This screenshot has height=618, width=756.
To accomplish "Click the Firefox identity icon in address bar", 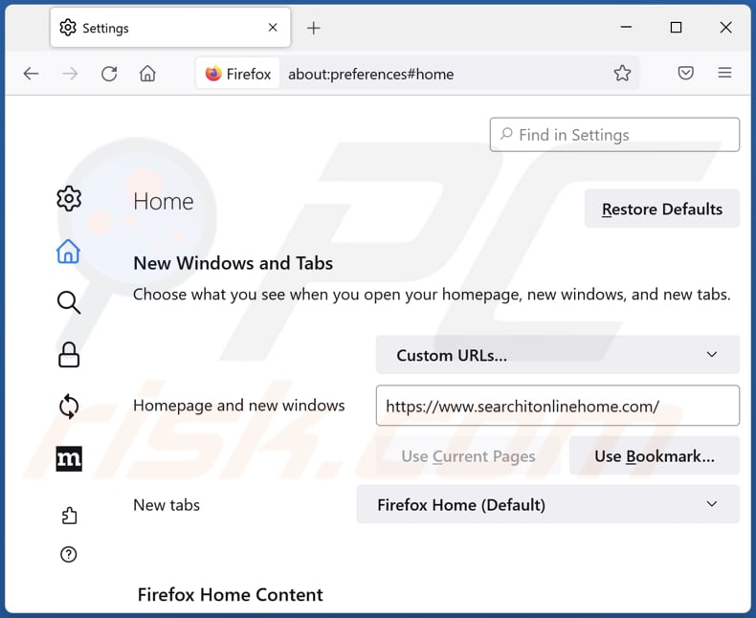I will (237, 74).
